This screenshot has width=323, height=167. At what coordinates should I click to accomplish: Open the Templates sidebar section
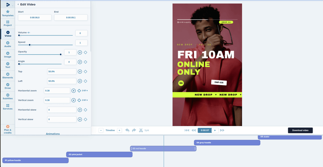pos(8,13)
